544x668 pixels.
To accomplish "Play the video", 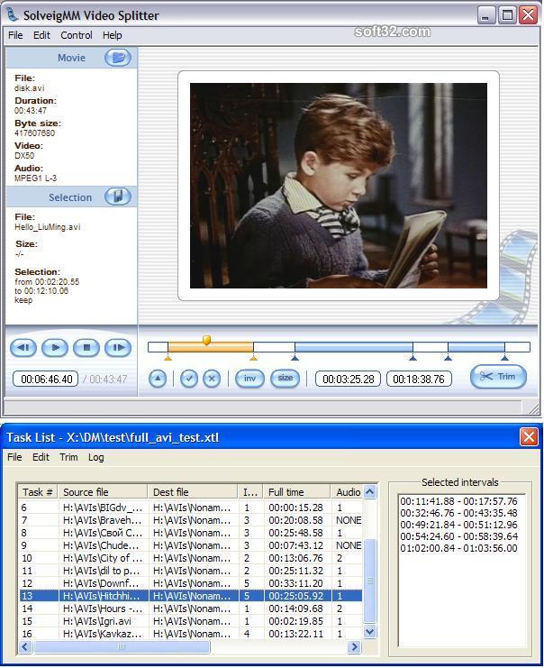I will (x=54, y=348).
